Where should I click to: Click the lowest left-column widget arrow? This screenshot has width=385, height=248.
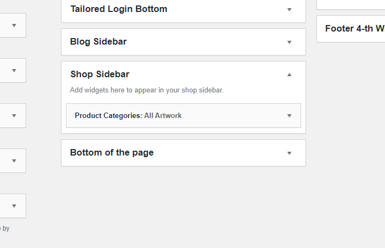click(14, 206)
